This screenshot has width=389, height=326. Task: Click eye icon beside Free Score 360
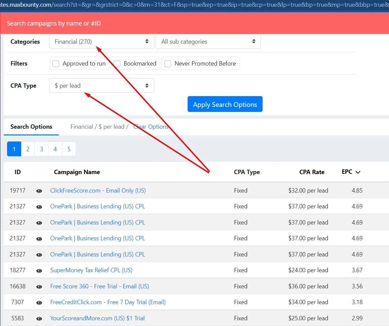39,287
